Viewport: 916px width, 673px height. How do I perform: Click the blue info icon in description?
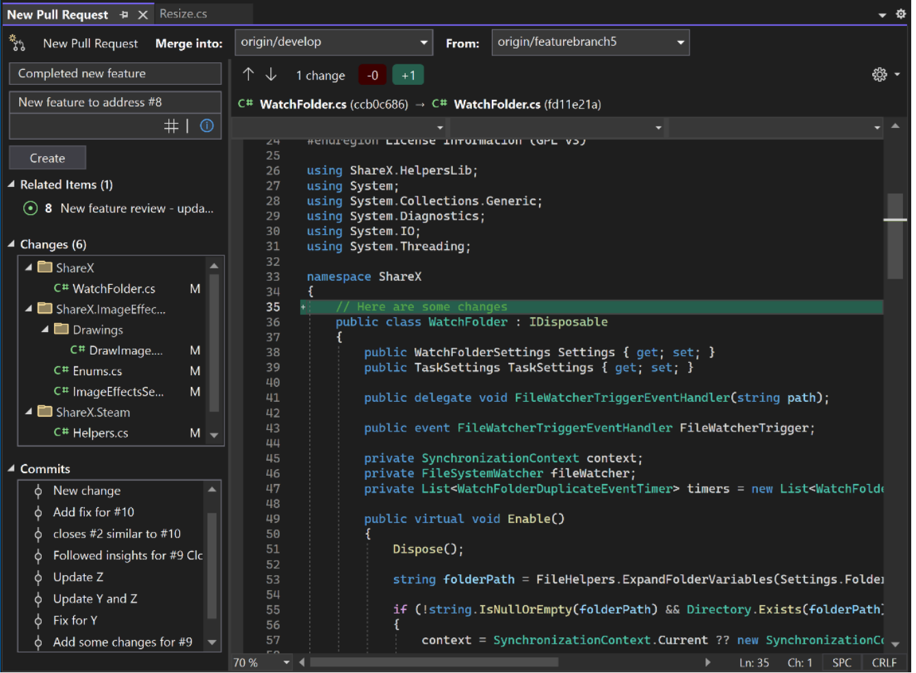[x=207, y=126]
